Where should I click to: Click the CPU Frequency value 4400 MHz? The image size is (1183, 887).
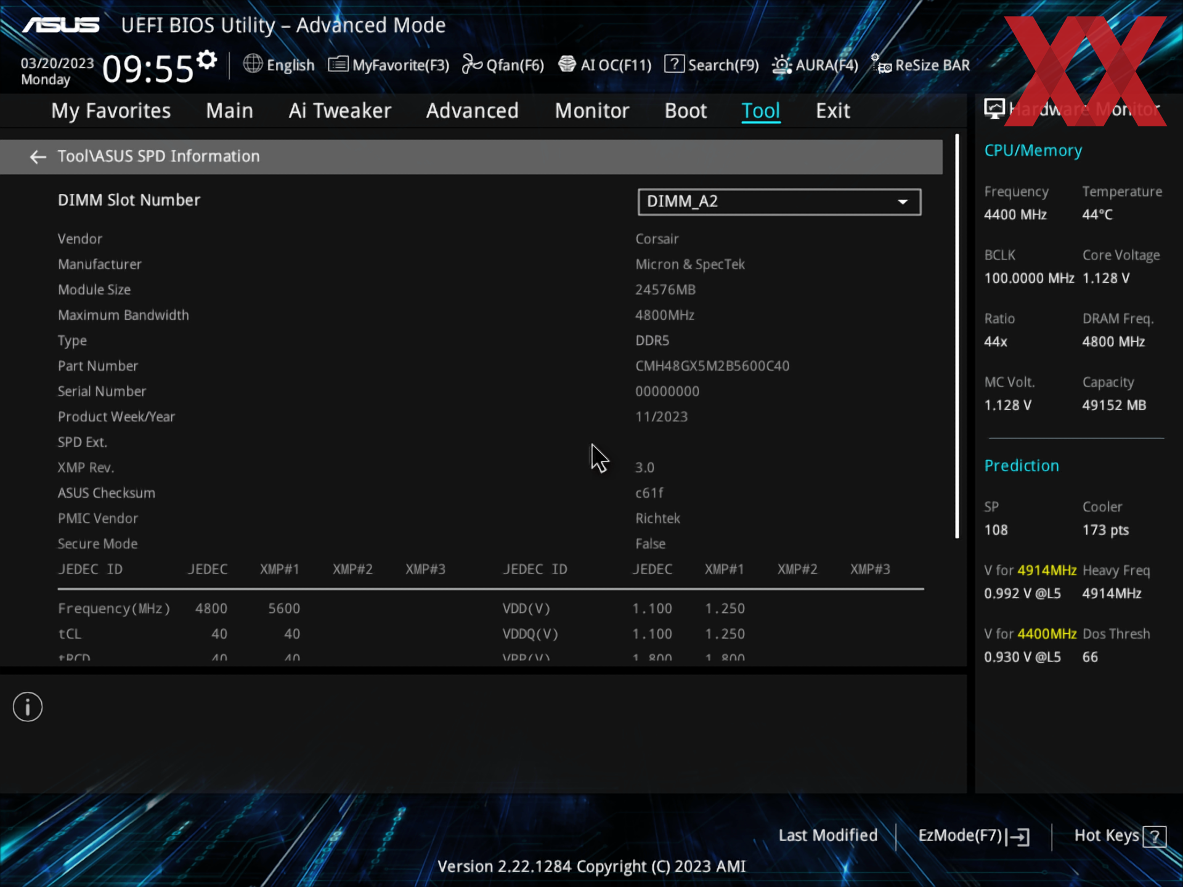1015,215
